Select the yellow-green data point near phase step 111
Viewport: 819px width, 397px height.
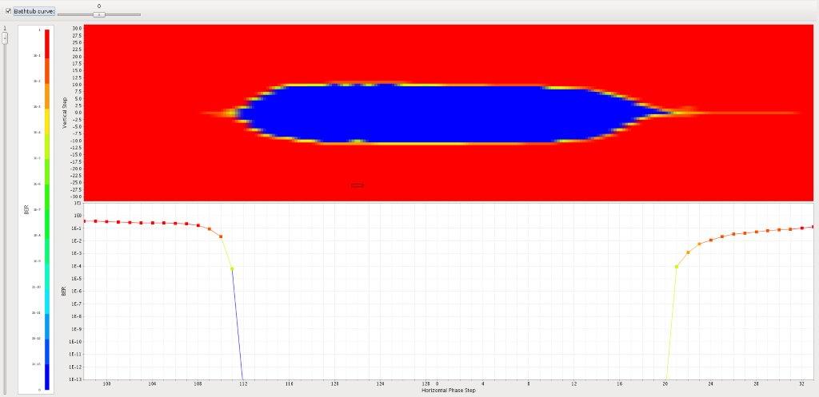(x=232, y=268)
